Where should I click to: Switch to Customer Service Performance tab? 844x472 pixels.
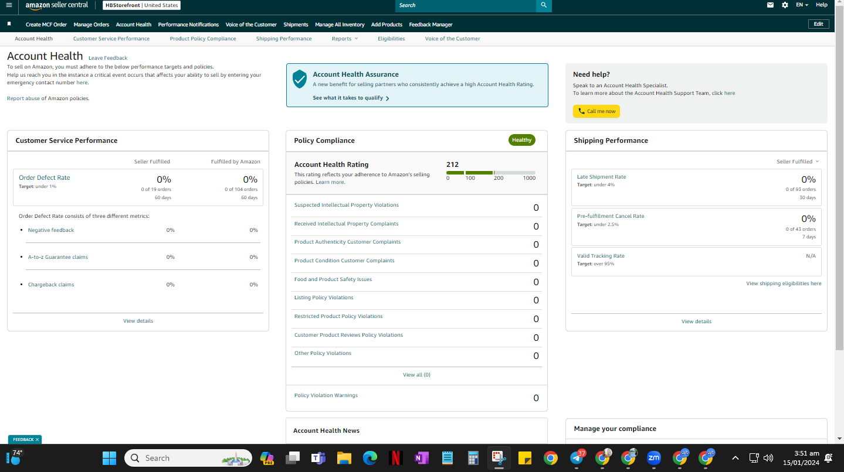pos(111,39)
